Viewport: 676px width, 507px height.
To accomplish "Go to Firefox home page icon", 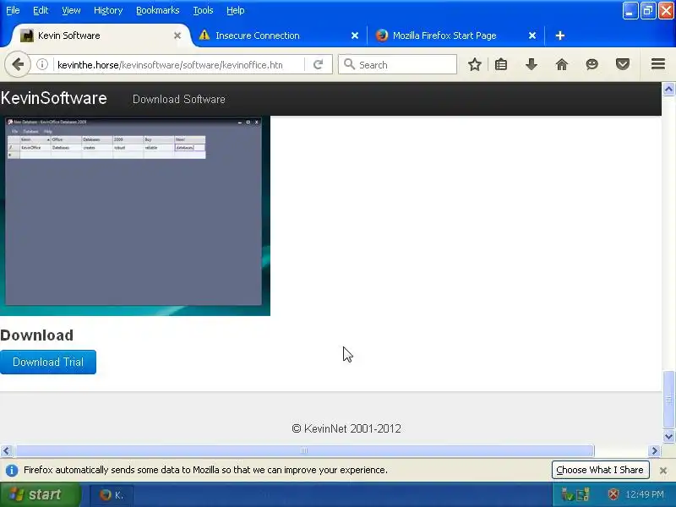I will coord(561,65).
